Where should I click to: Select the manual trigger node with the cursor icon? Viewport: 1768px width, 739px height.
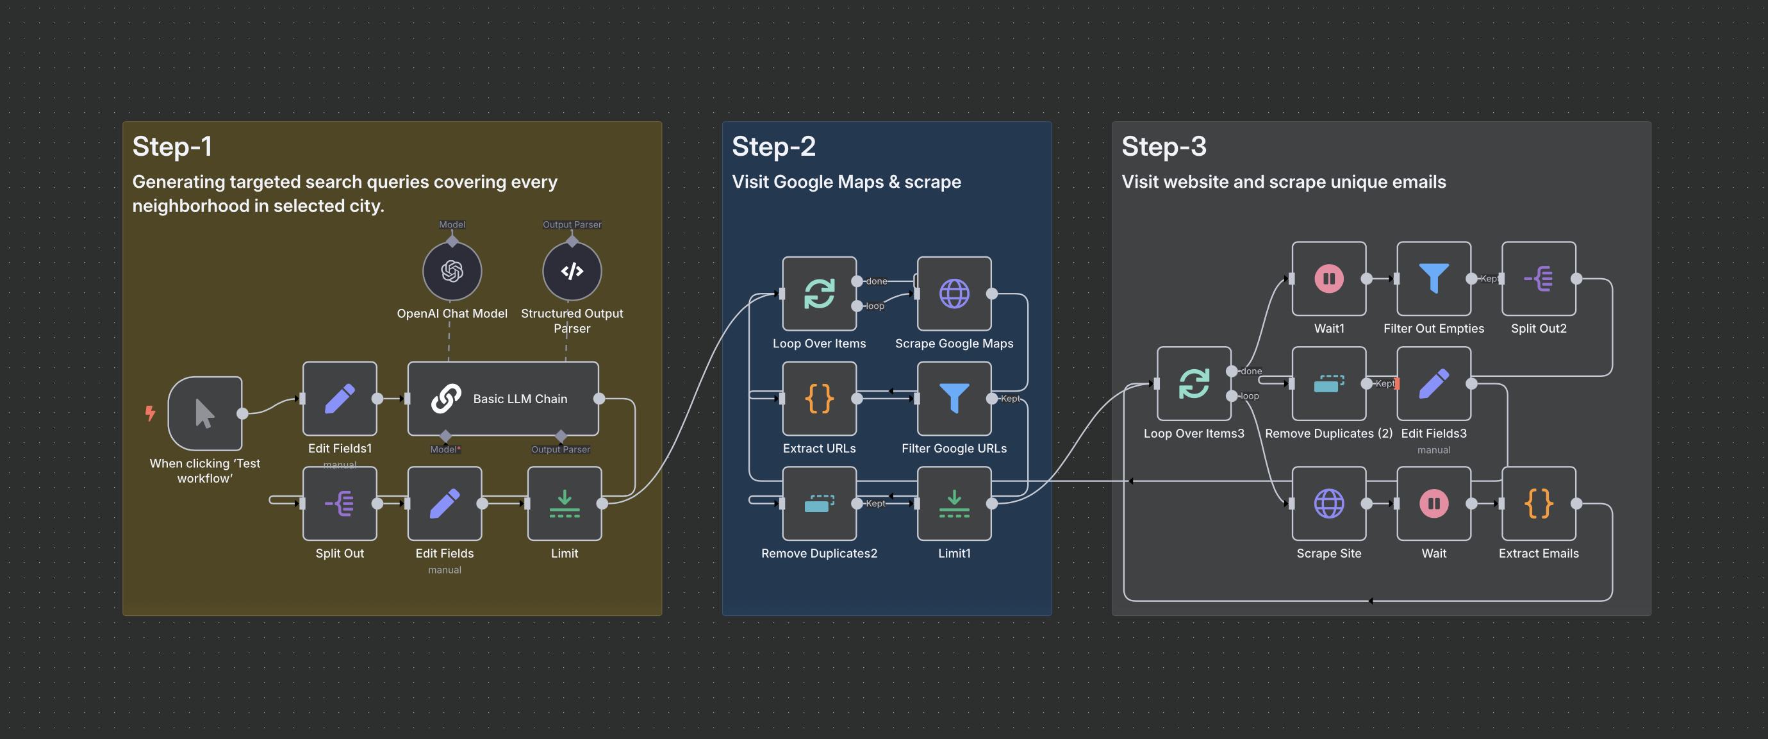(x=204, y=413)
